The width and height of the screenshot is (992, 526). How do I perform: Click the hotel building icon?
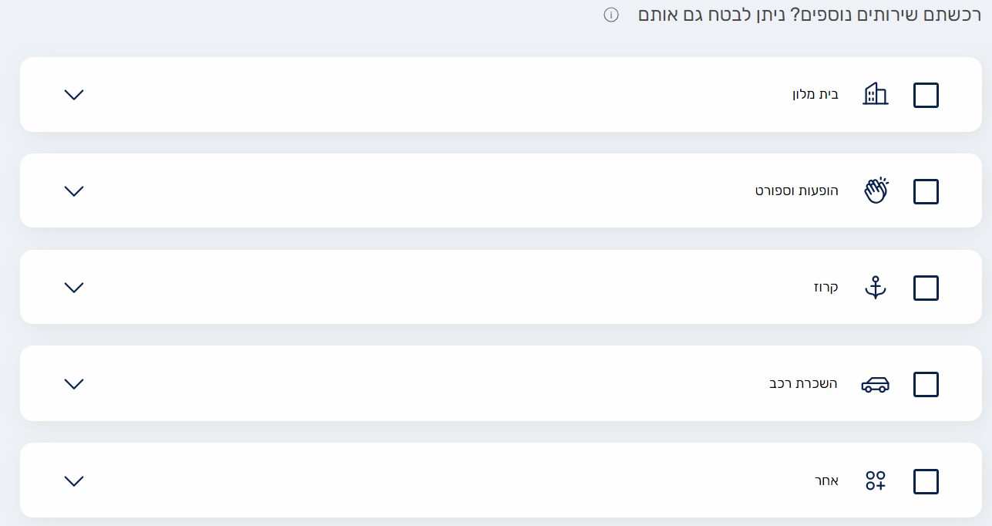(875, 94)
